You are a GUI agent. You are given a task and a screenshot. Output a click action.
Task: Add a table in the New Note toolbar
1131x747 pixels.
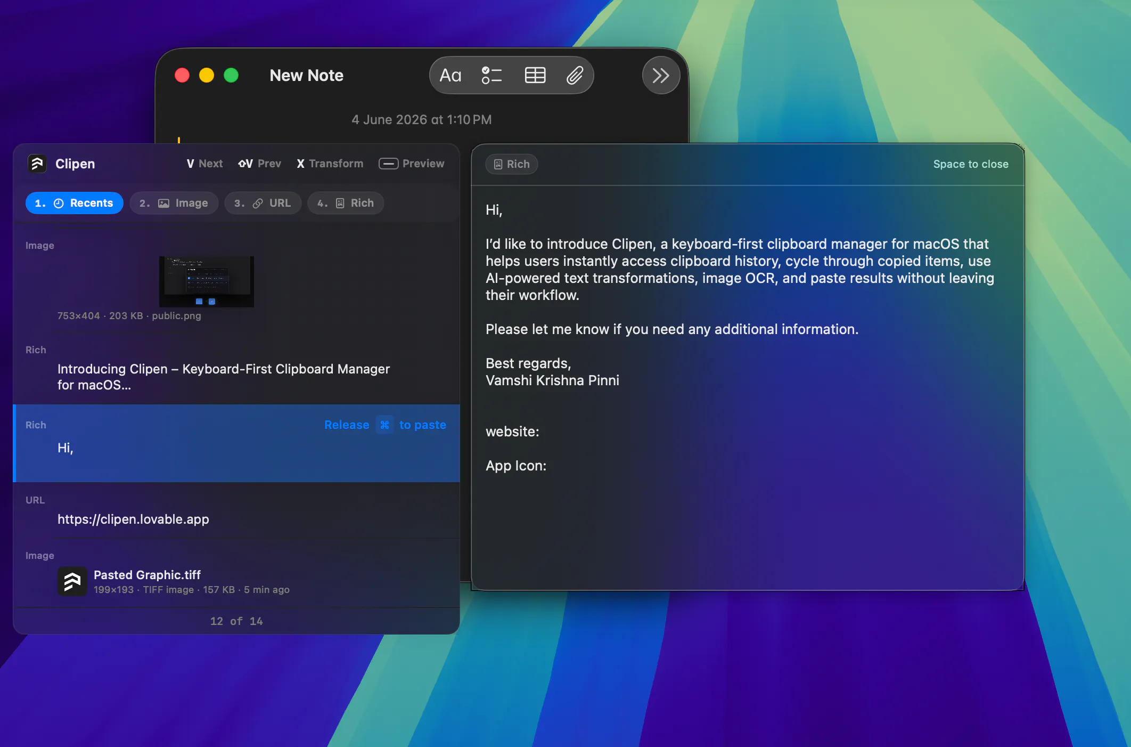pyautogui.click(x=535, y=75)
